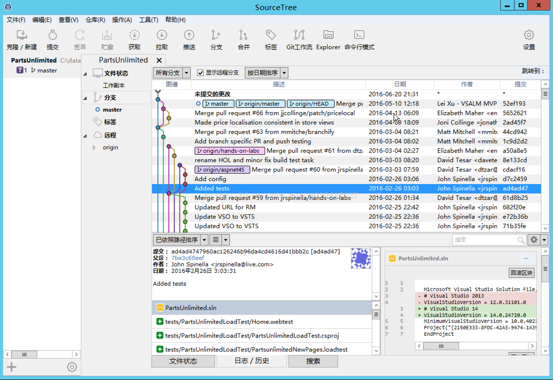Screen dimensions: 553x380
Task: Click the Commit (提交) toolbar icon
Action: point(53,40)
